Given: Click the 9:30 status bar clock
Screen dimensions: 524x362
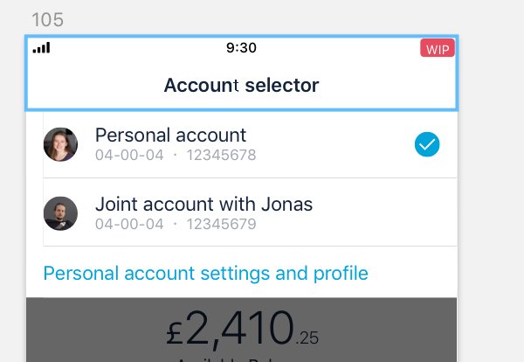Looking at the screenshot, I should click(241, 48).
